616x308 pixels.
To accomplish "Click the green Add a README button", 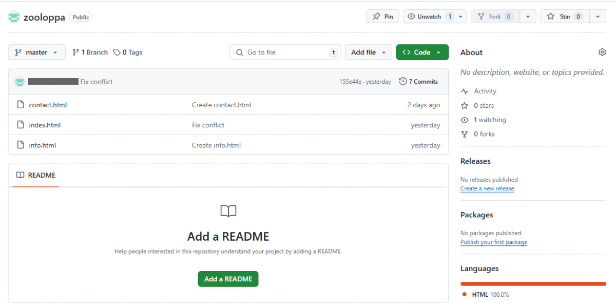I will [228, 279].
